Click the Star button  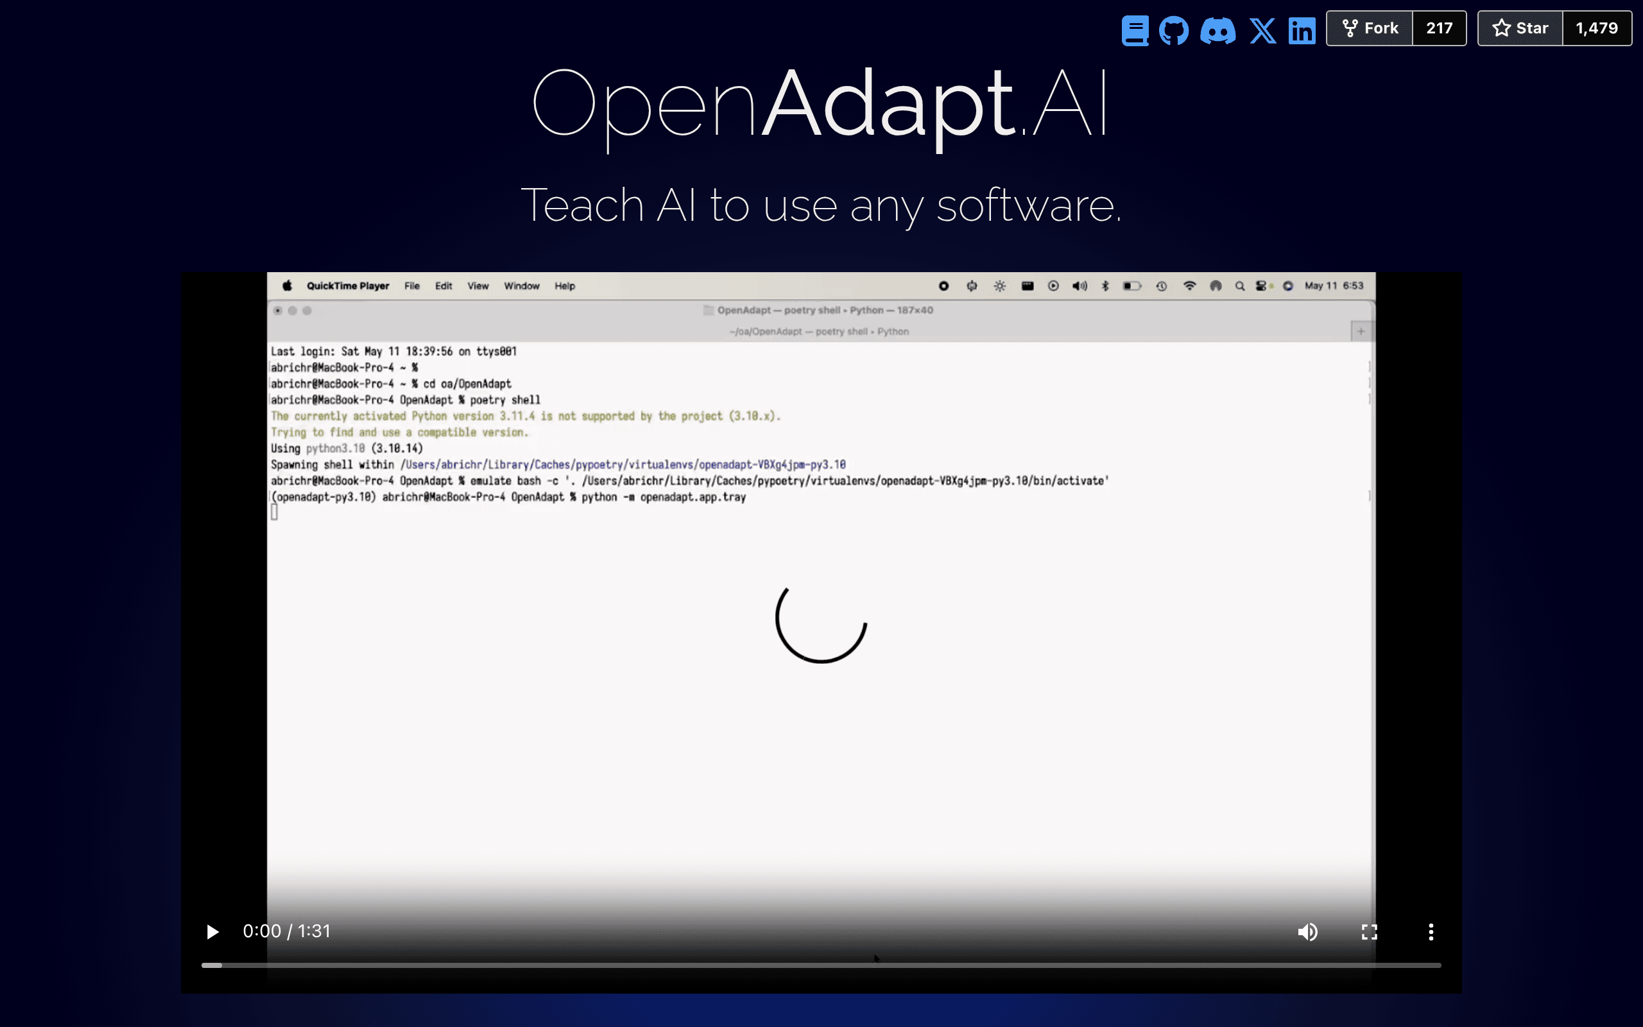pos(1520,28)
